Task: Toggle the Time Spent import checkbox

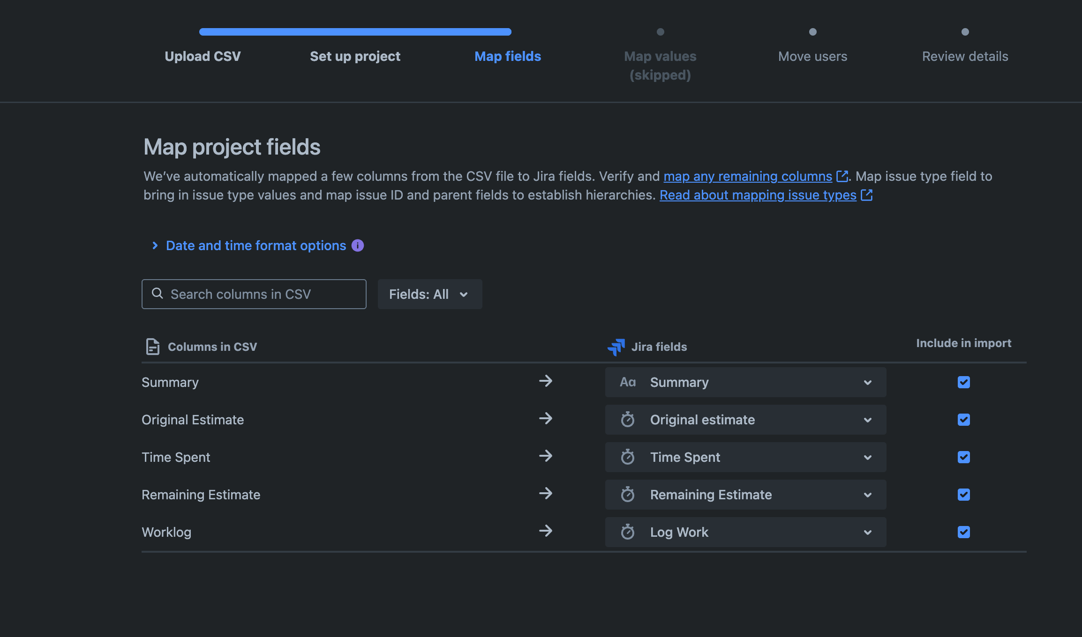Action: pos(964,457)
